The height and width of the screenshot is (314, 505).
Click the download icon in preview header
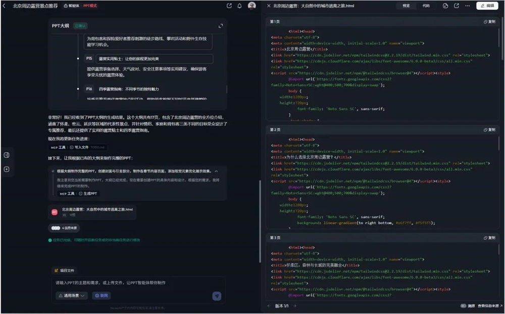(445, 6)
